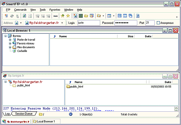Screen dimensions: 181x125
Task: Click the icon right of open folder
Action: coord(92,16)
